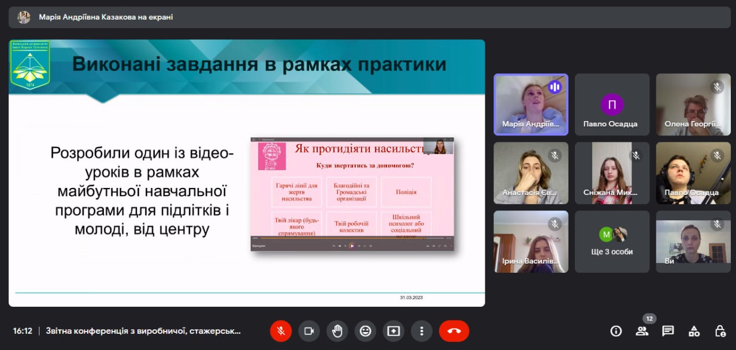Click the present screen button
This screenshot has height=350, width=736.
click(393, 331)
